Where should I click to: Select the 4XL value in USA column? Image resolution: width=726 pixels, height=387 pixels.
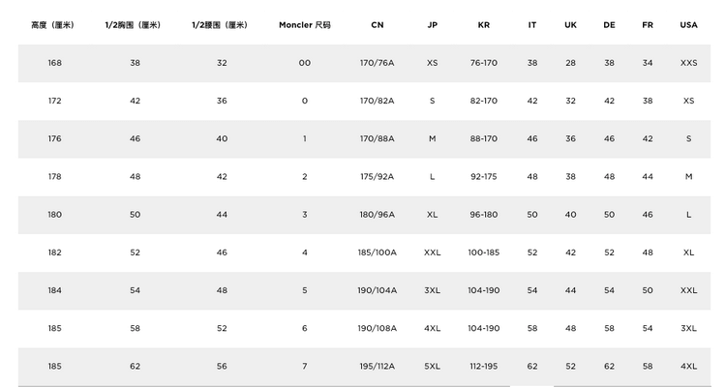pos(688,366)
